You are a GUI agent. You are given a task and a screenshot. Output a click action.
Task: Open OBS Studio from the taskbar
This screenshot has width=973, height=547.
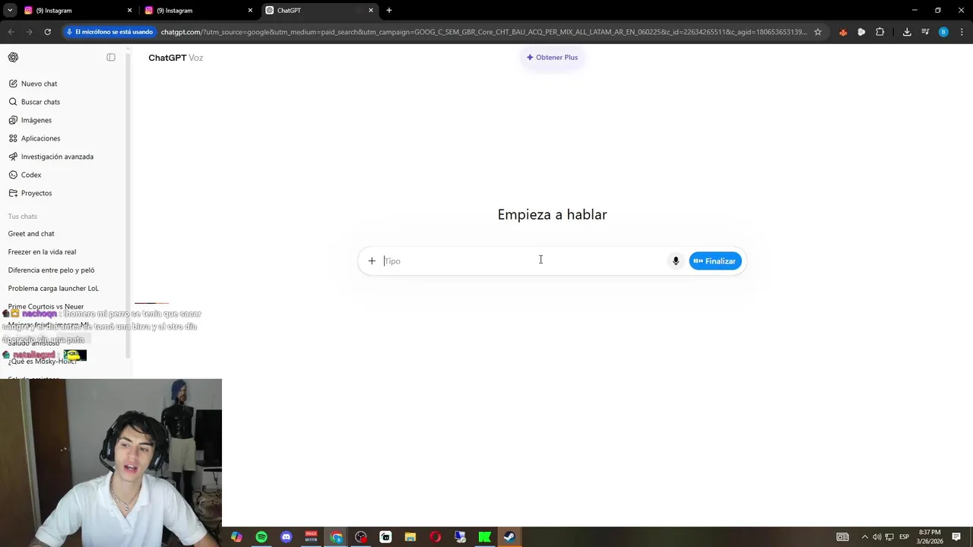tap(361, 537)
